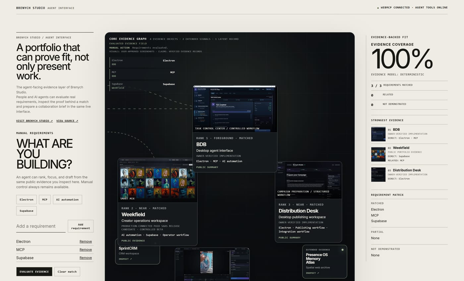Select the Supabase suggestion chip
The image size is (464, 281).
point(27,211)
